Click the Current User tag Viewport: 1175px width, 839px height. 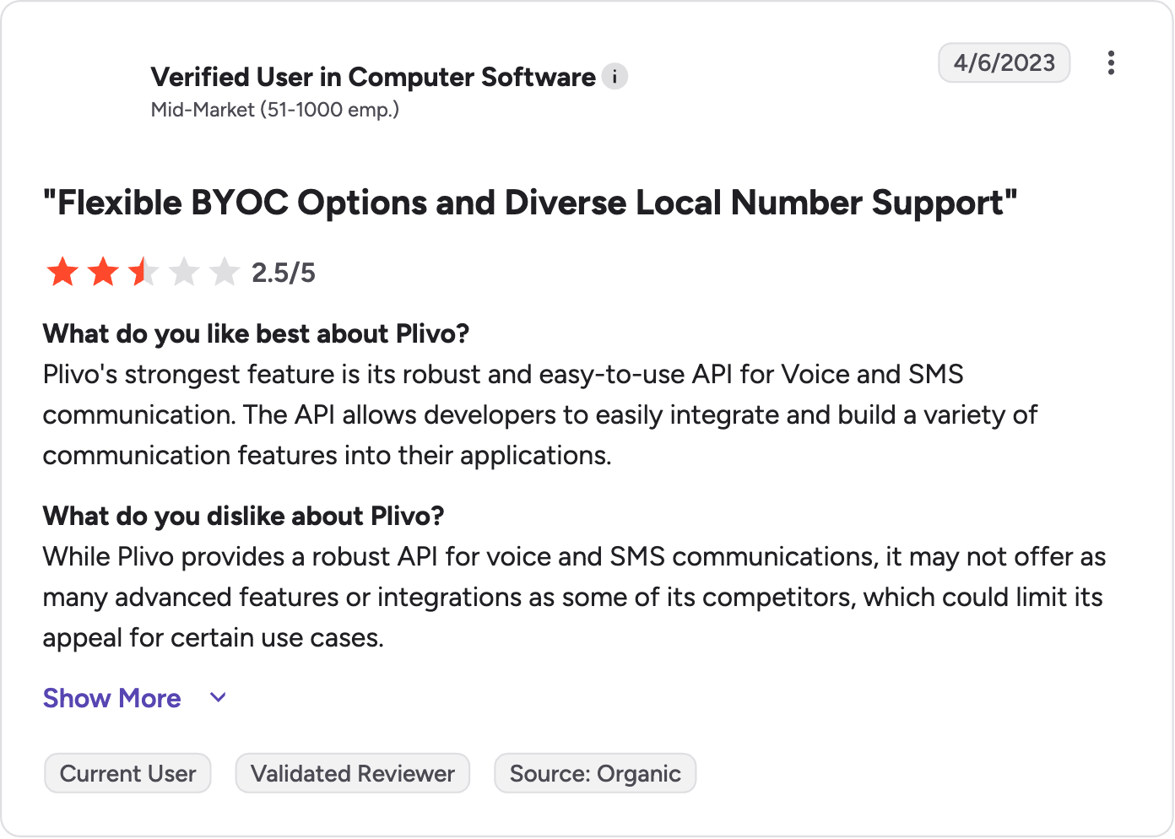tap(127, 773)
